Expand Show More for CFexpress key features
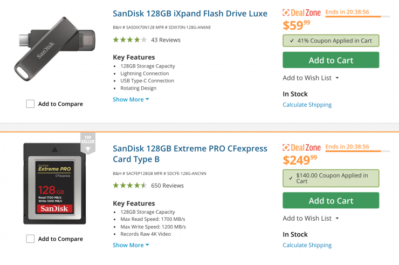 coord(131,245)
